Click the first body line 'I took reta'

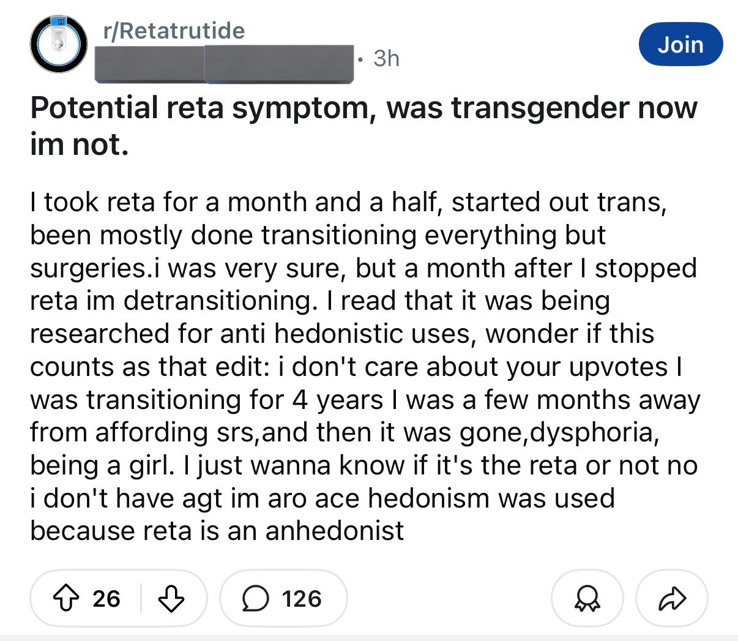[x=348, y=202]
